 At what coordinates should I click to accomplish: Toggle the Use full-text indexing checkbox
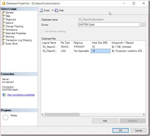point(42,31)
